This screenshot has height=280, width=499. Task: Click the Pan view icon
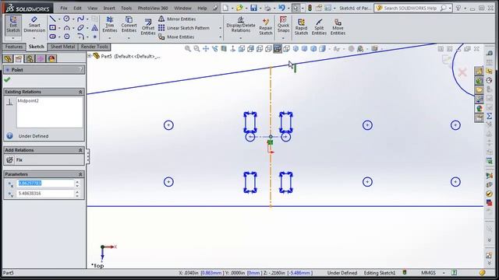click(206, 48)
